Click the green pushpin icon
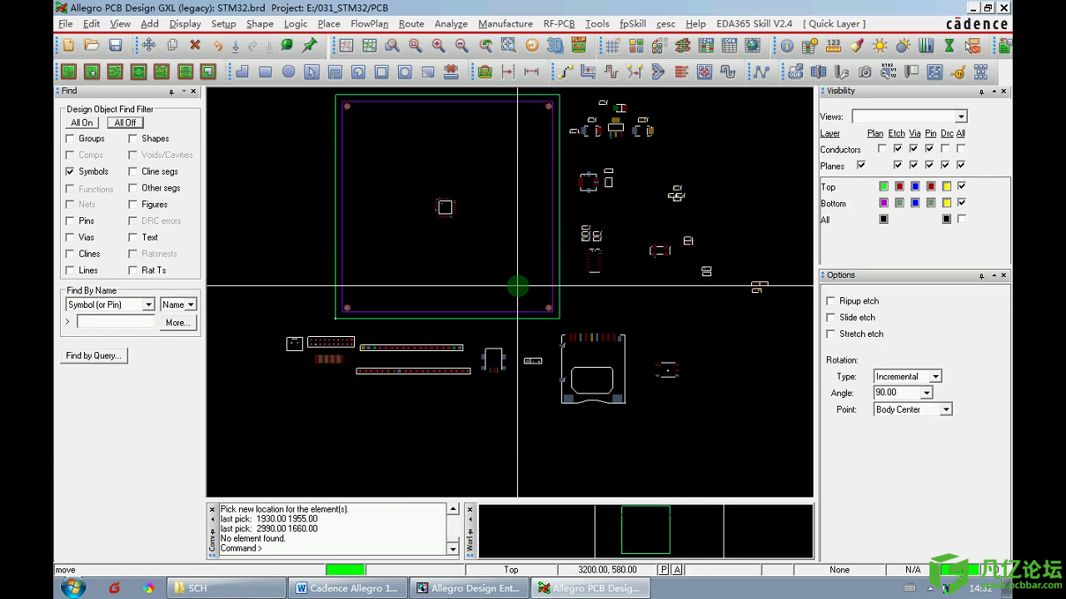This screenshot has width=1066, height=599. tap(310, 45)
